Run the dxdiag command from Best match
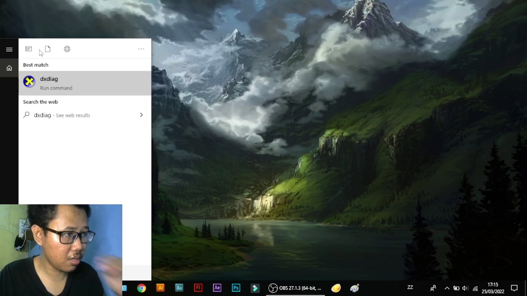Viewport: 527px width, 296px height. pos(69,83)
